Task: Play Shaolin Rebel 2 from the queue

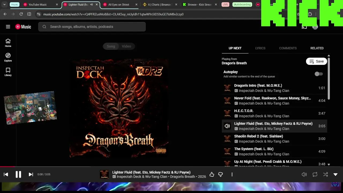Action: pos(274,139)
